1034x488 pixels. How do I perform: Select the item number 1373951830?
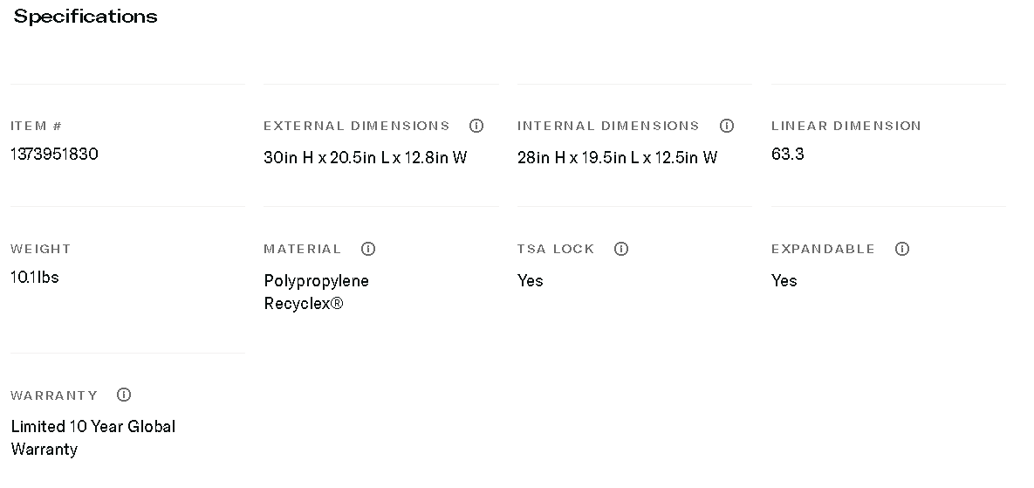click(54, 154)
